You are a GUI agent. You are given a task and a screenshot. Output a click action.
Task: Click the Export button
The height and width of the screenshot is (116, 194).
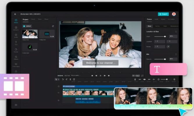tap(163, 14)
